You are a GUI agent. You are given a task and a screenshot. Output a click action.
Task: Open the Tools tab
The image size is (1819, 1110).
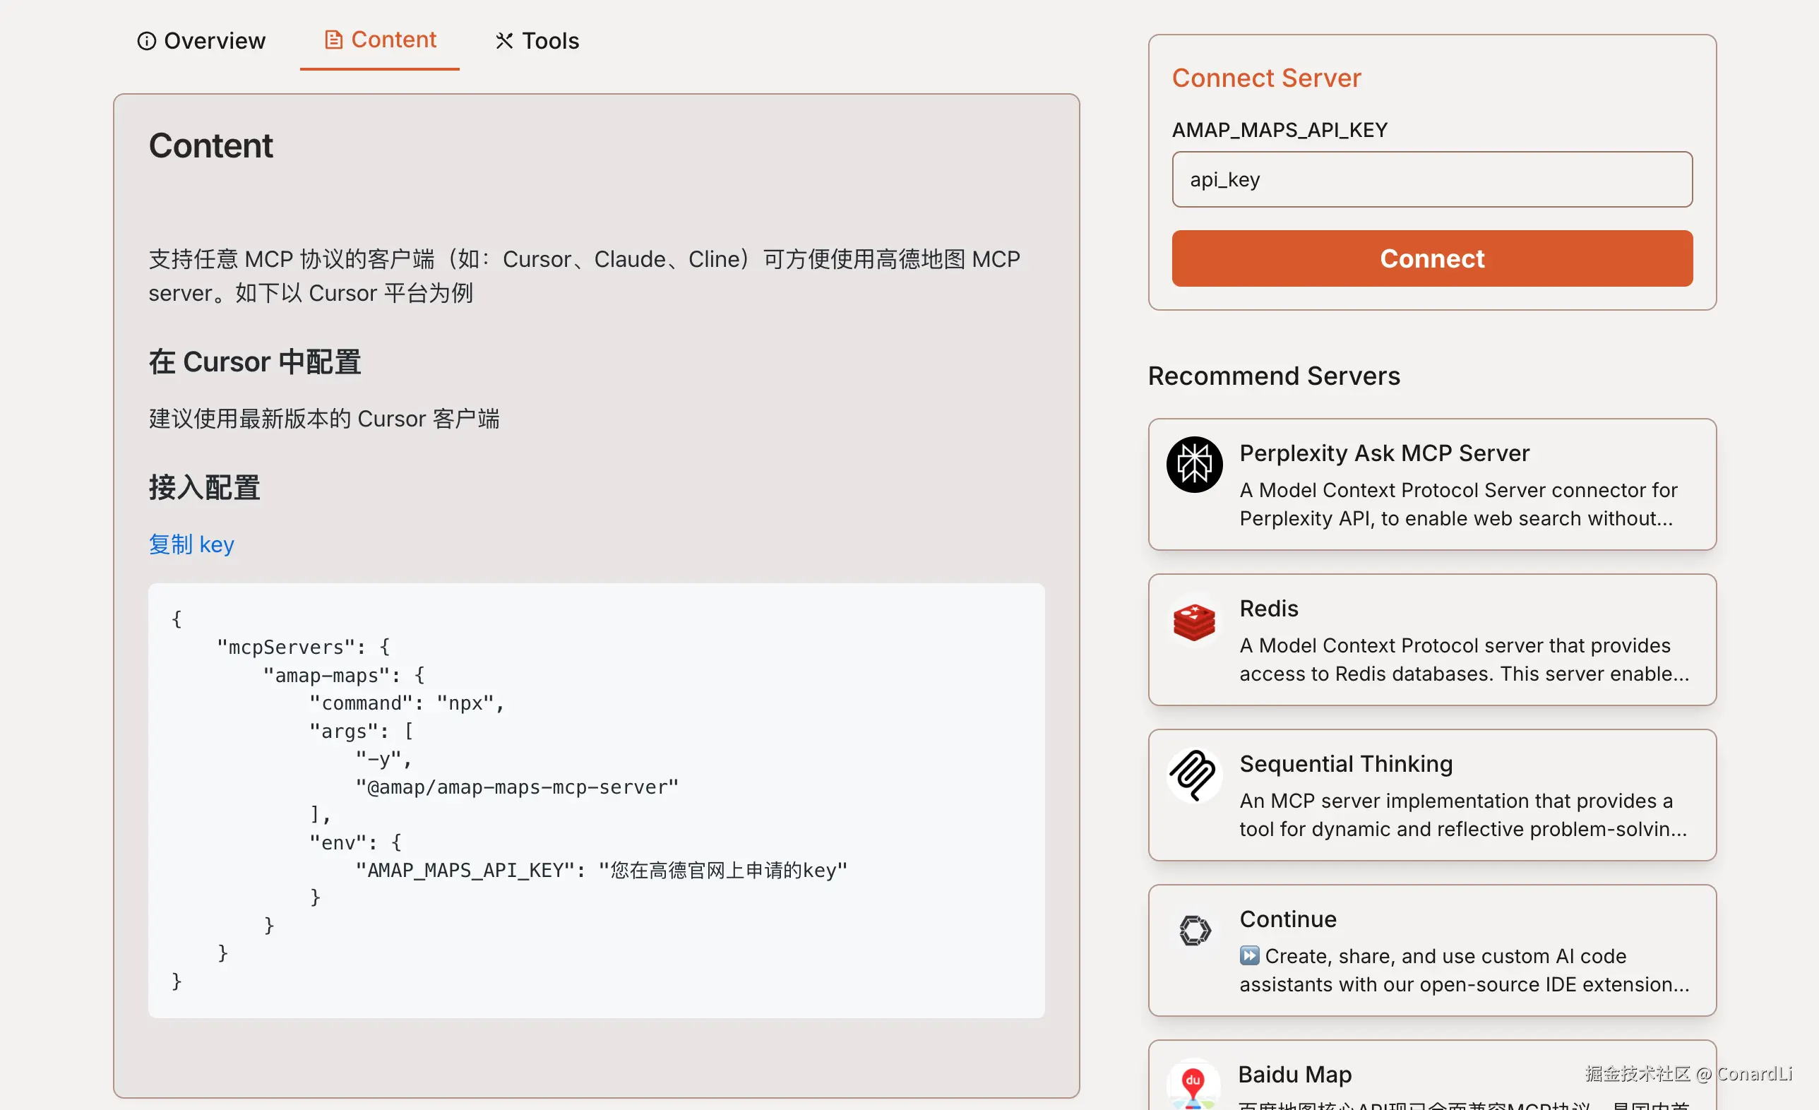click(537, 40)
